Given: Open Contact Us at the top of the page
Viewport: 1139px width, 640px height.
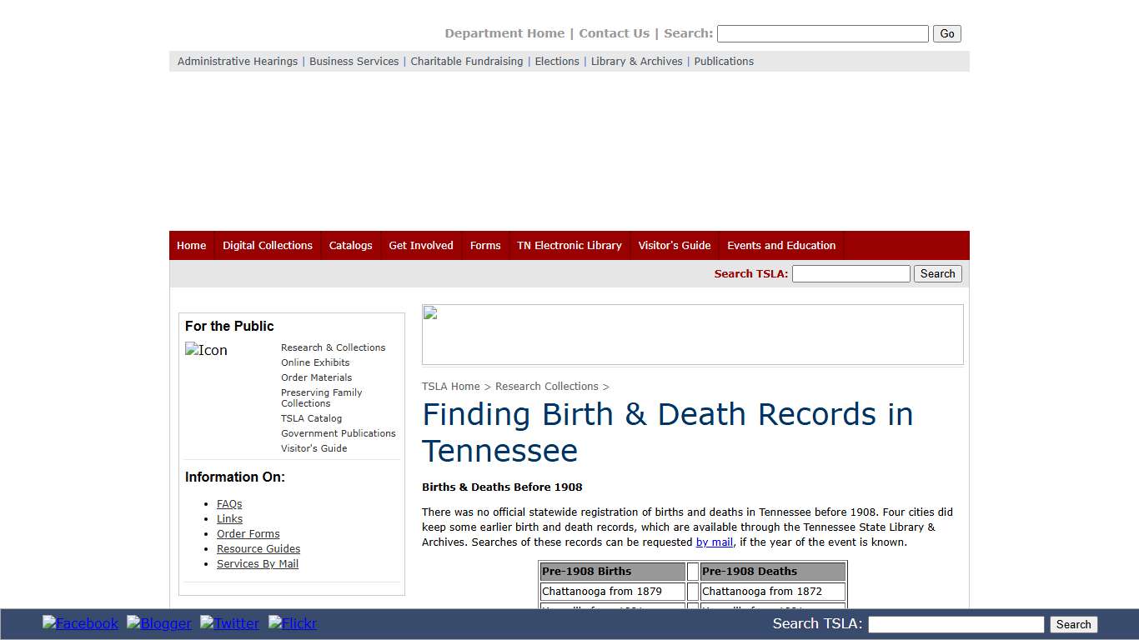Looking at the screenshot, I should (615, 33).
